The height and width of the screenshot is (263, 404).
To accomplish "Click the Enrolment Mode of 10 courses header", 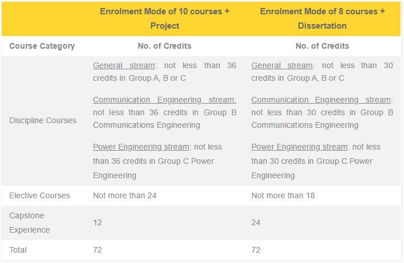I will (165, 18).
